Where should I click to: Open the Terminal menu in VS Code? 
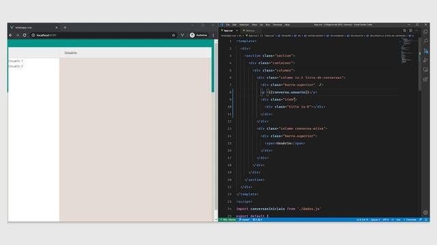[x=277, y=24]
